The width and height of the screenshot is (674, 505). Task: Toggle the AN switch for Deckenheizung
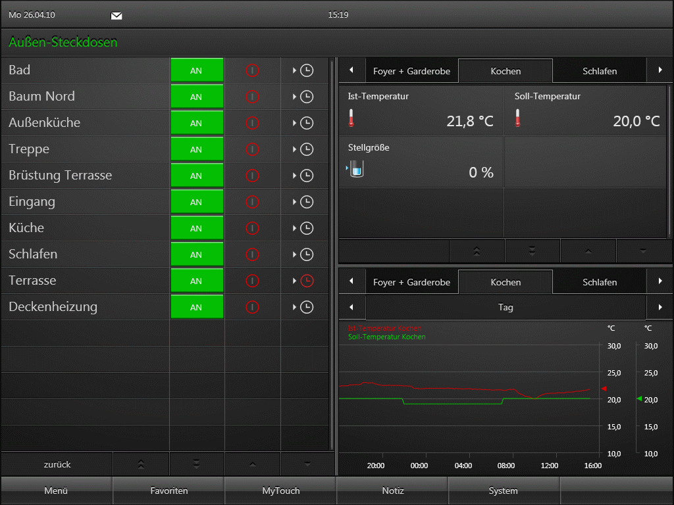point(197,306)
